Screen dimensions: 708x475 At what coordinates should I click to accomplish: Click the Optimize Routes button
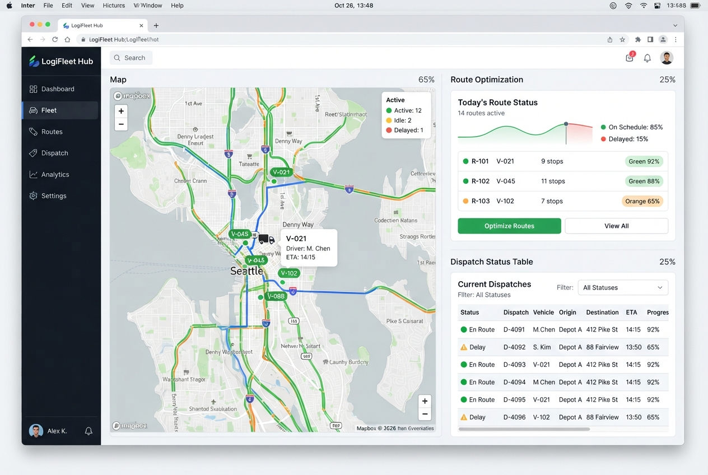[509, 226]
